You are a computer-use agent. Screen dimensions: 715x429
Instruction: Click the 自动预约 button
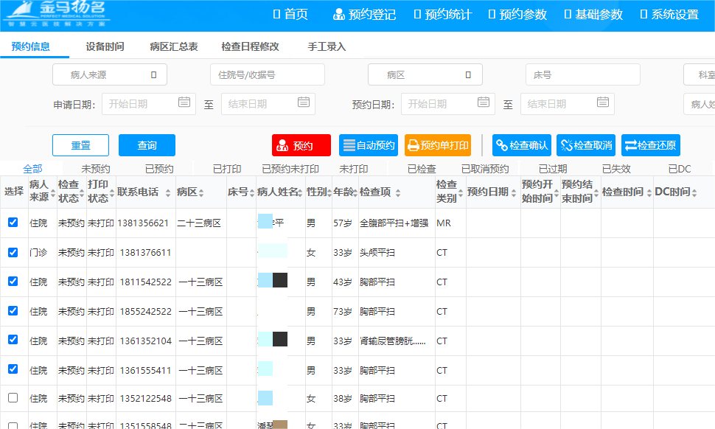click(369, 145)
